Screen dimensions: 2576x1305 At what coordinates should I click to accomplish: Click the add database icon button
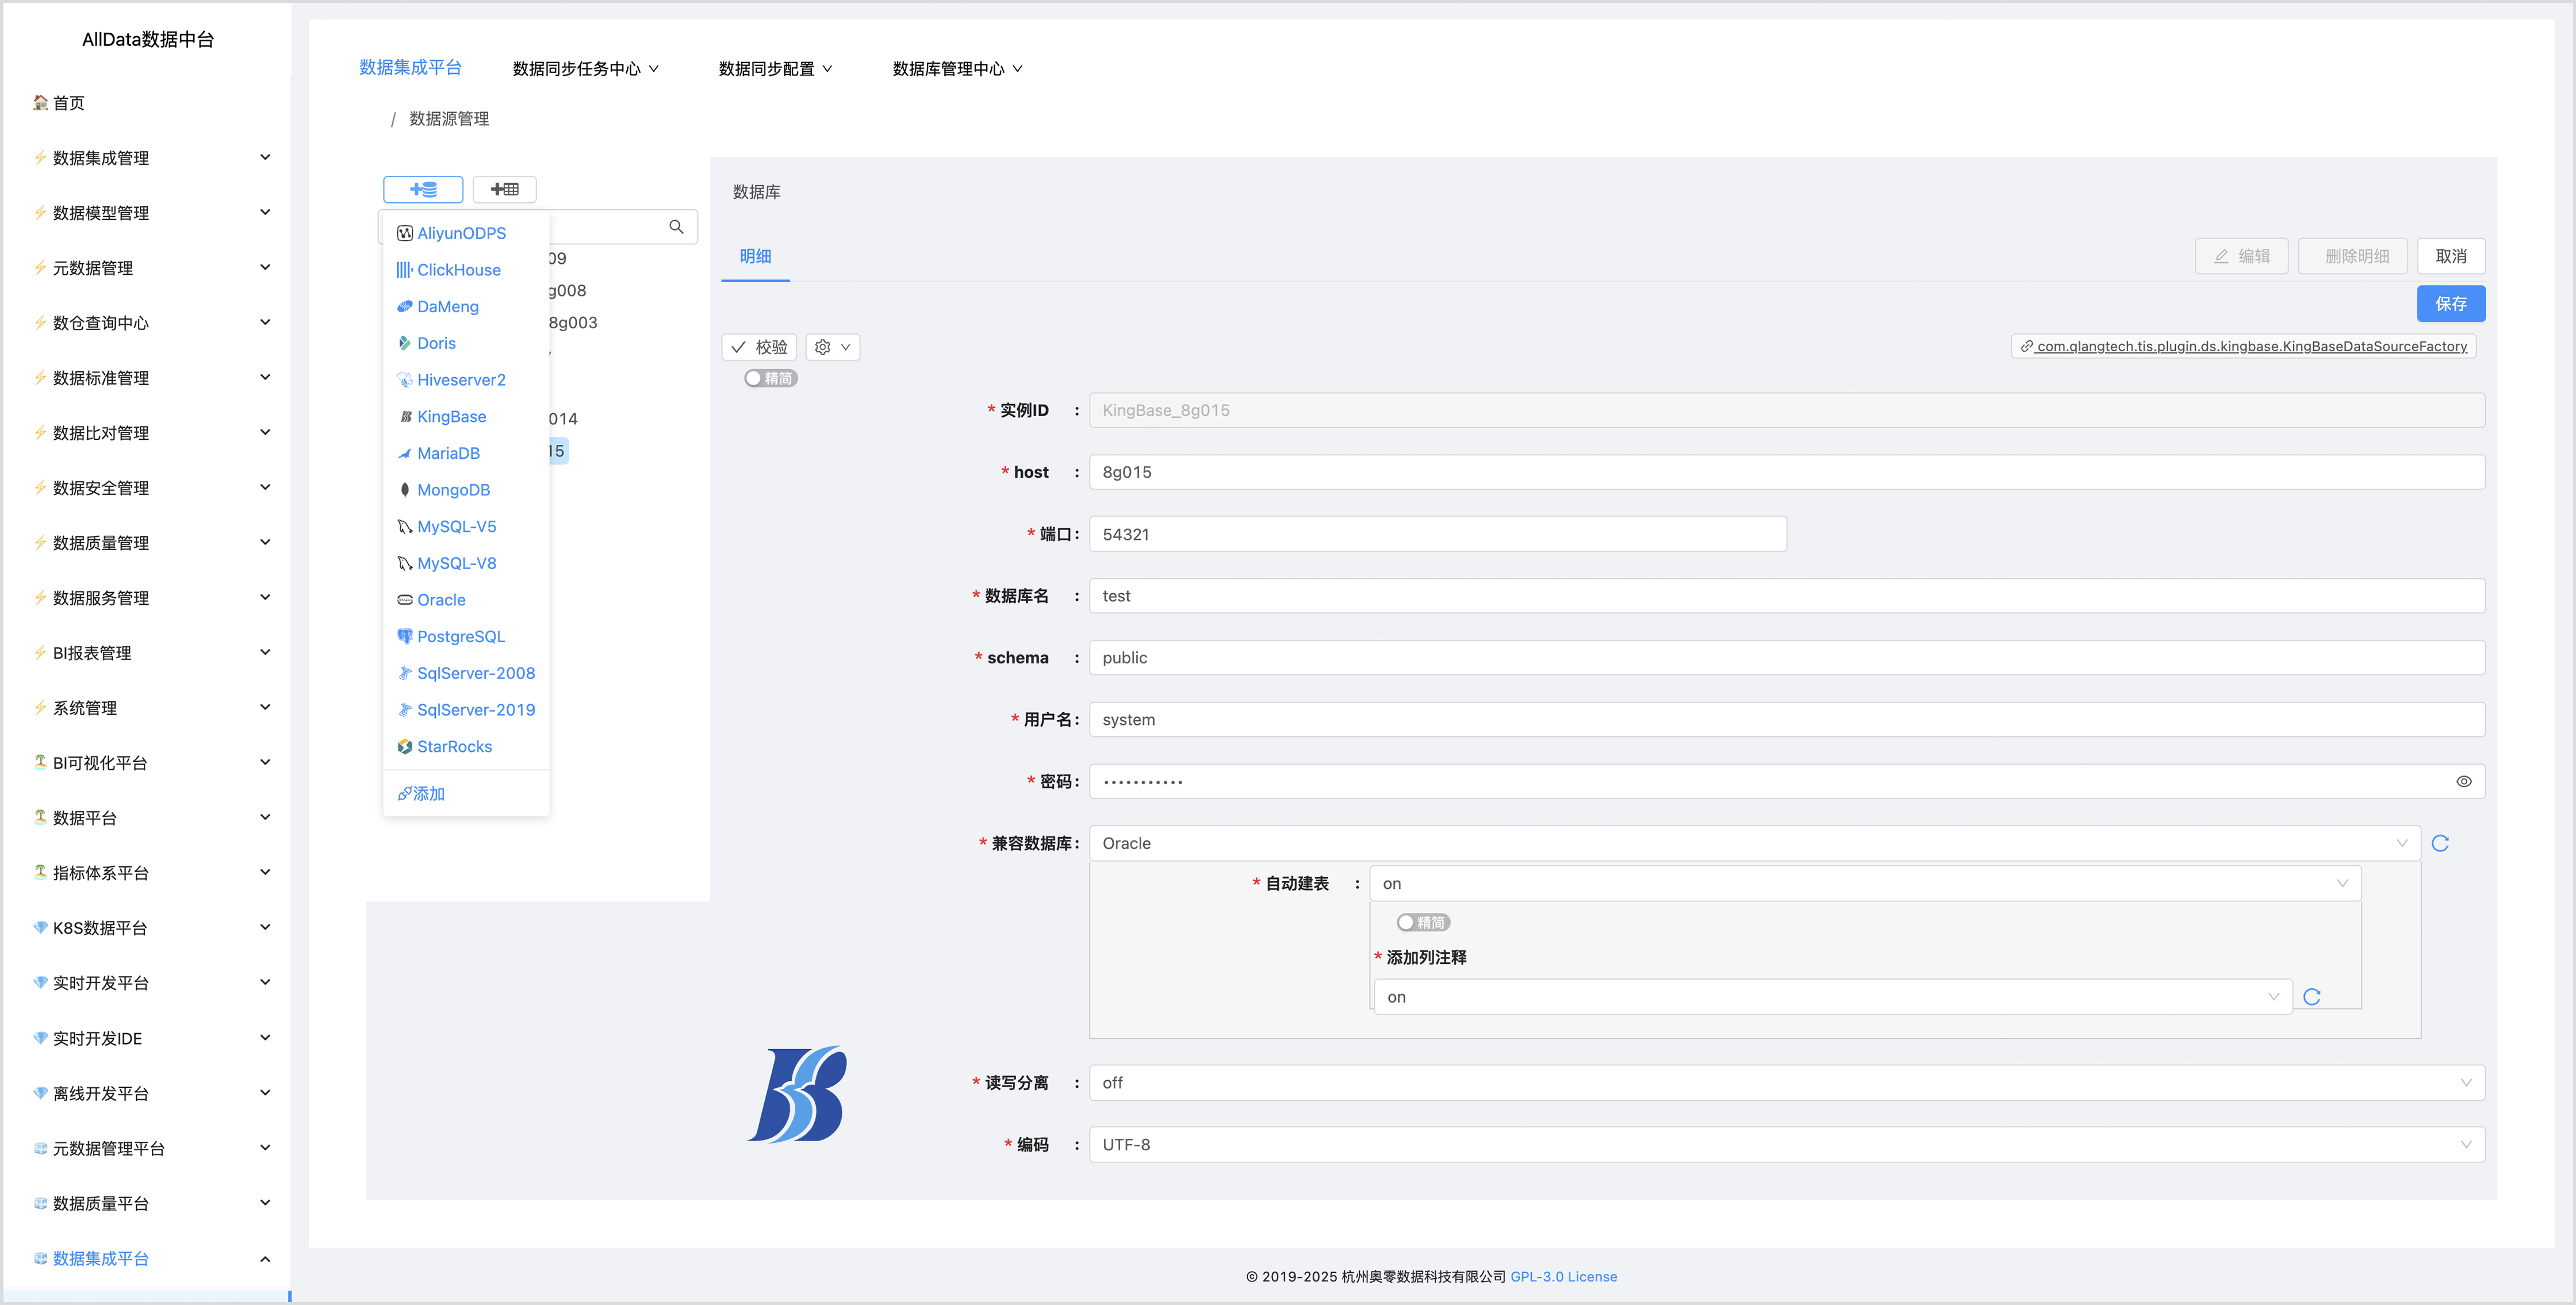(423, 189)
